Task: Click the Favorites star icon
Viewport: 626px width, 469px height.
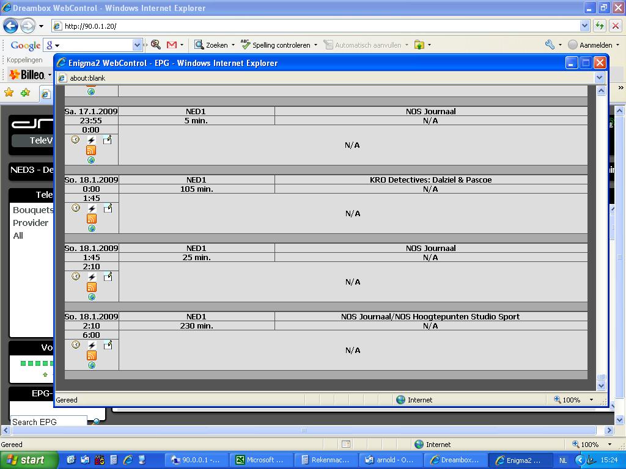Action: [9, 93]
